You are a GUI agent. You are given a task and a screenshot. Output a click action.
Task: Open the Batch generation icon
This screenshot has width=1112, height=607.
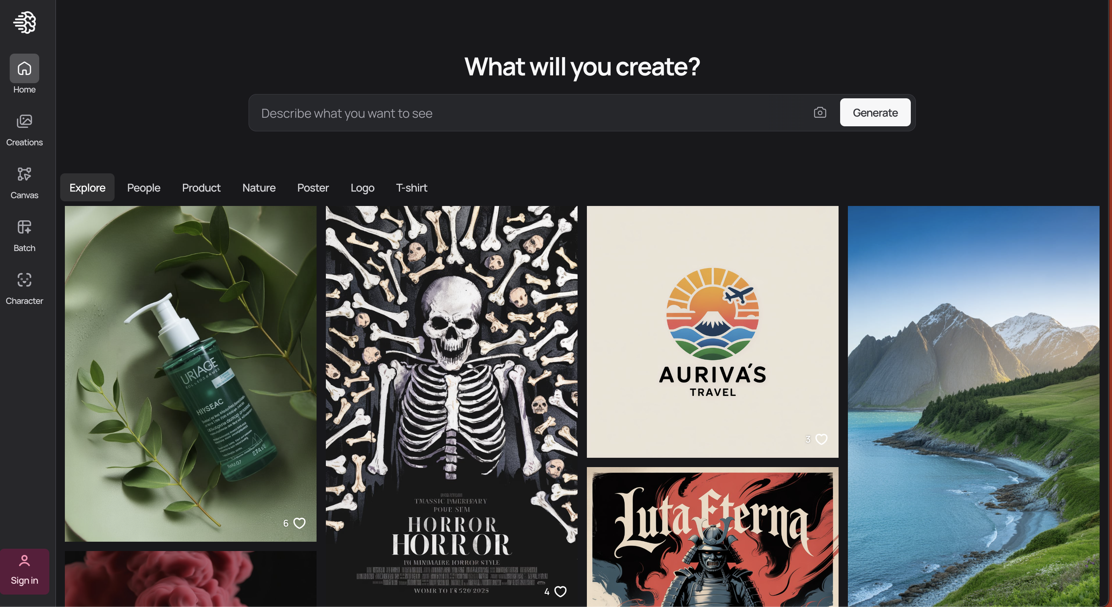24,227
